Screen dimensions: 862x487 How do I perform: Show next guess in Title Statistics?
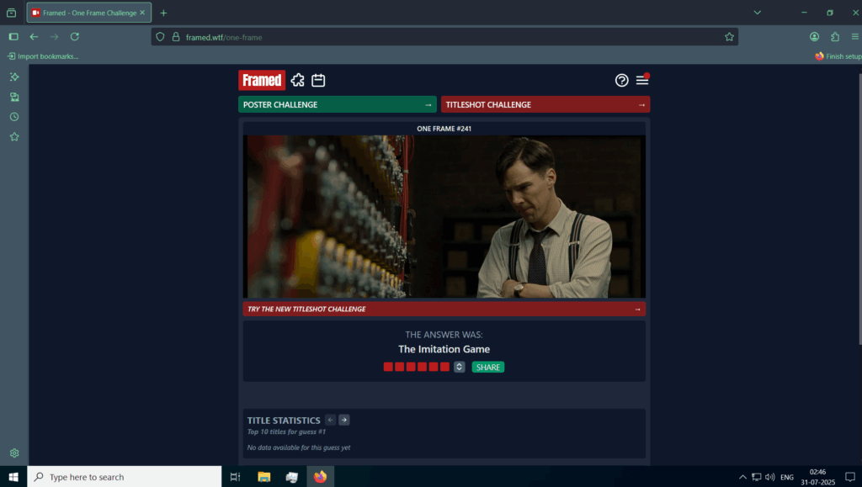point(344,420)
